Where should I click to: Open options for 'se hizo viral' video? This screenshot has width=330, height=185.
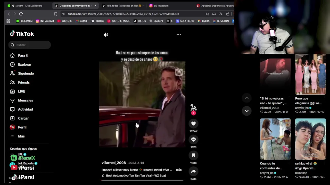(324, 163)
